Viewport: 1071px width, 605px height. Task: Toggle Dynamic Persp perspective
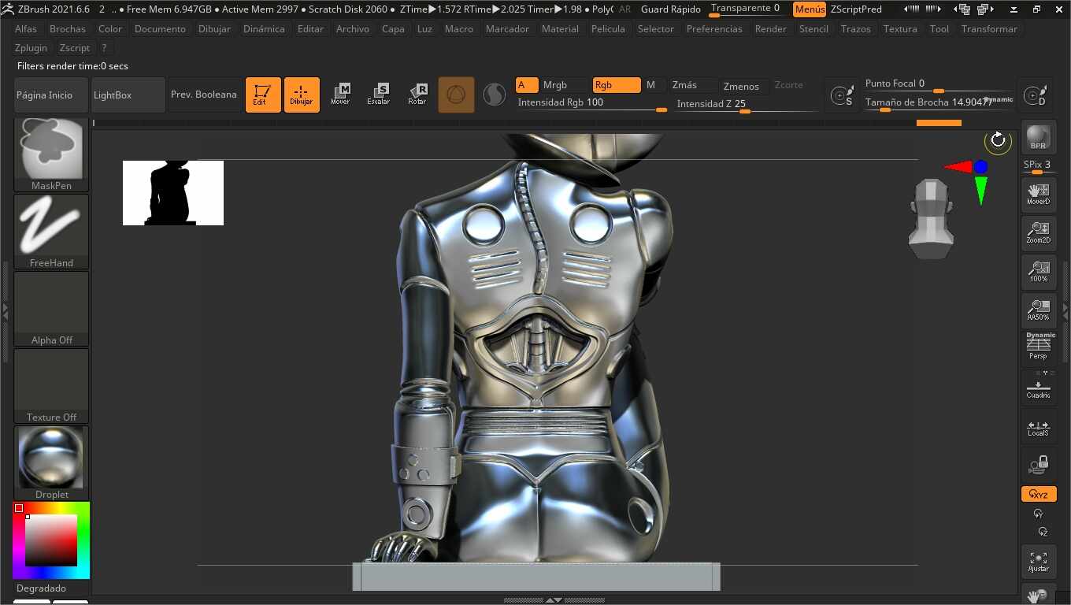coord(1039,347)
